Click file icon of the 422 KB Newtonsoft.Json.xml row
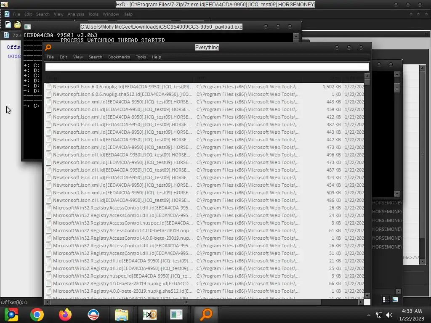 (49, 117)
